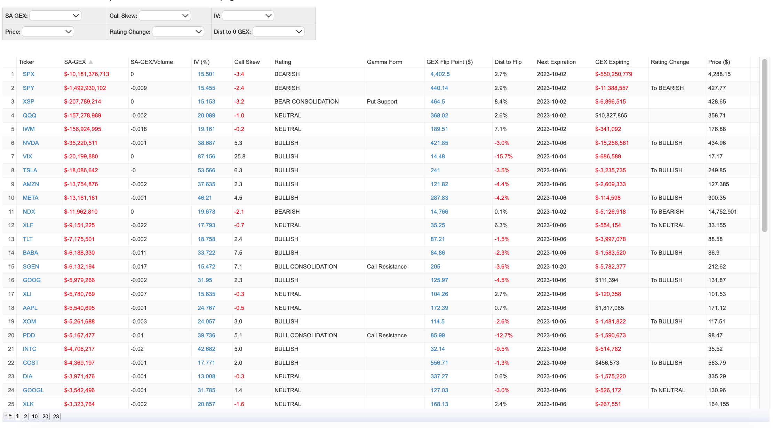773x428 pixels.
Task: Open the XSP ticker link
Action: click(29, 101)
